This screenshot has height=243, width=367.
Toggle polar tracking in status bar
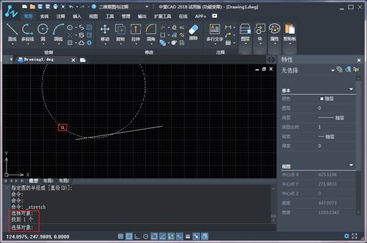[145, 236]
